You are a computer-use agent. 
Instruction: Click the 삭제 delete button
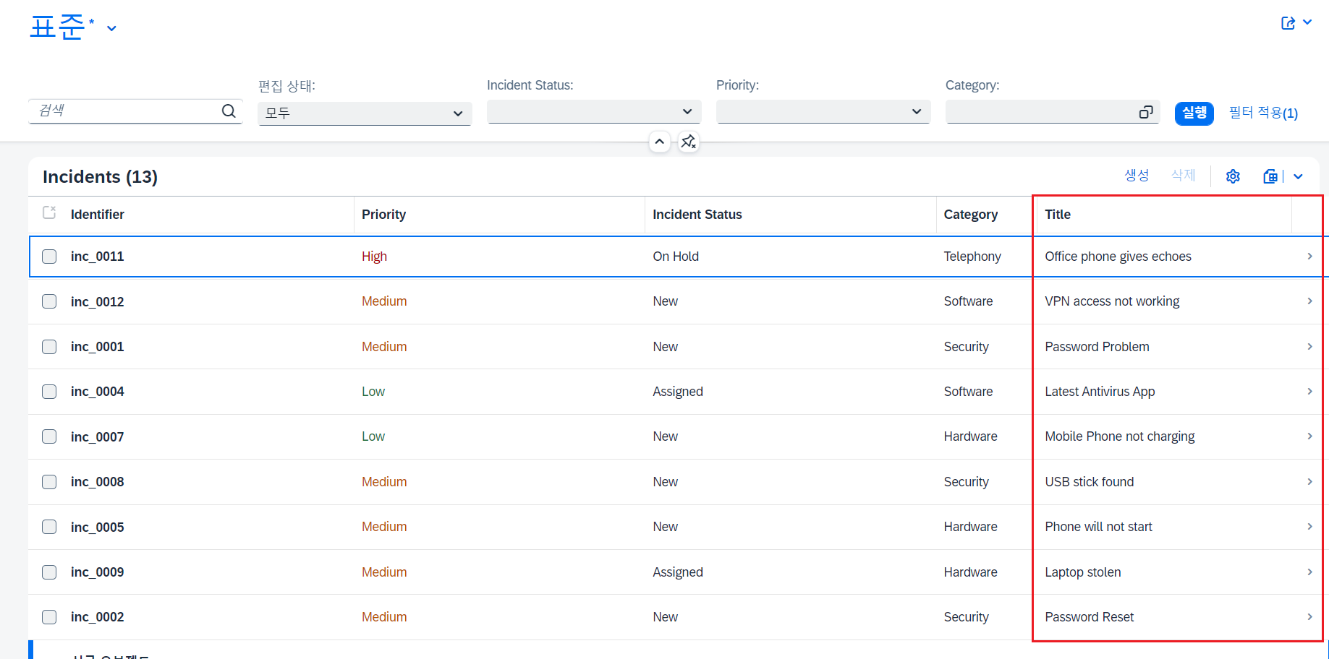pos(1184,176)
